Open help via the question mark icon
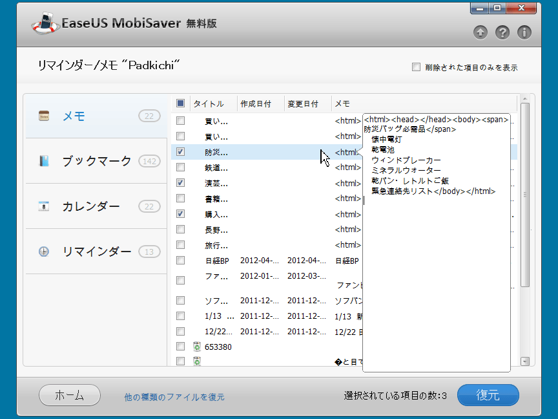The height and width of the screenshot is (419, 558). [502, 32]
